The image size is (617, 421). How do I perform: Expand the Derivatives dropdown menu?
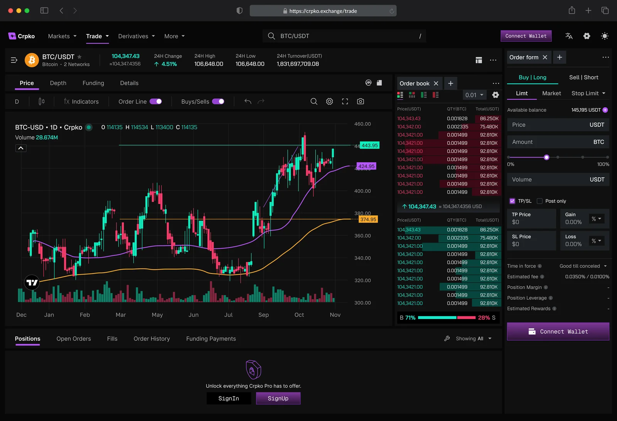pos(137,36)
